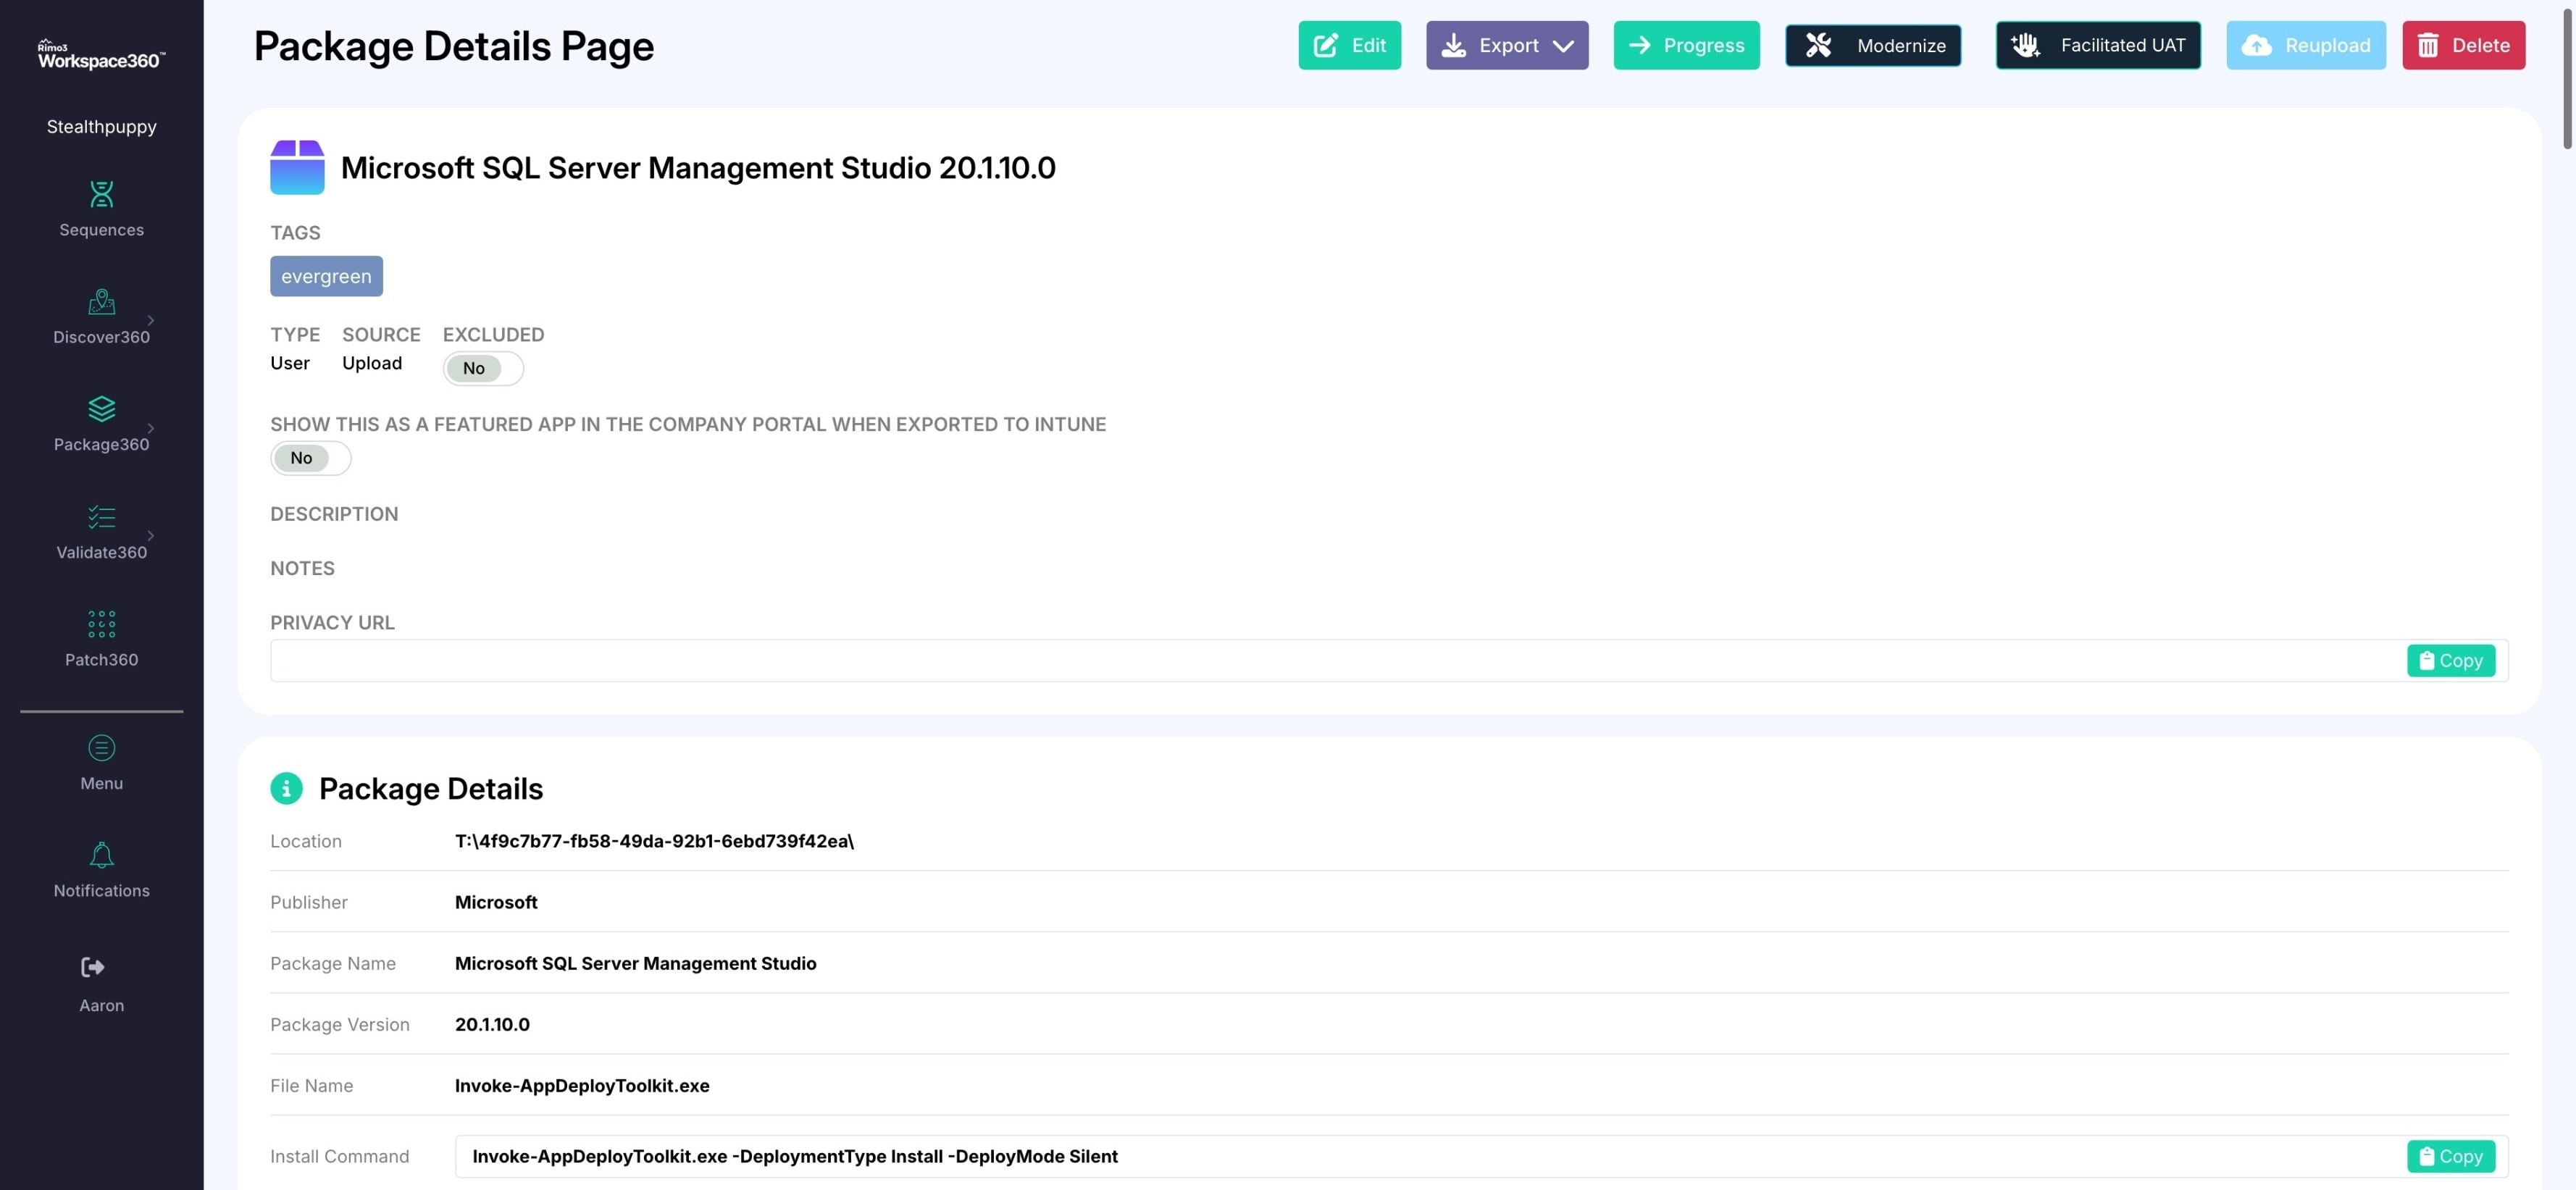Screen dimensions: 2576x1190
Task: Click the hand icon on Facilitated UAT
Action: point(2025,45)
